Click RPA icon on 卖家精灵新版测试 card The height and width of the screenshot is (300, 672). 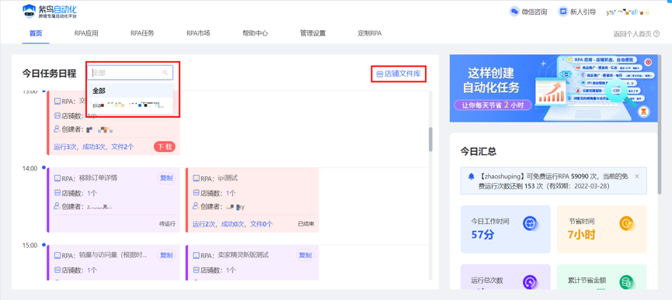197,255
